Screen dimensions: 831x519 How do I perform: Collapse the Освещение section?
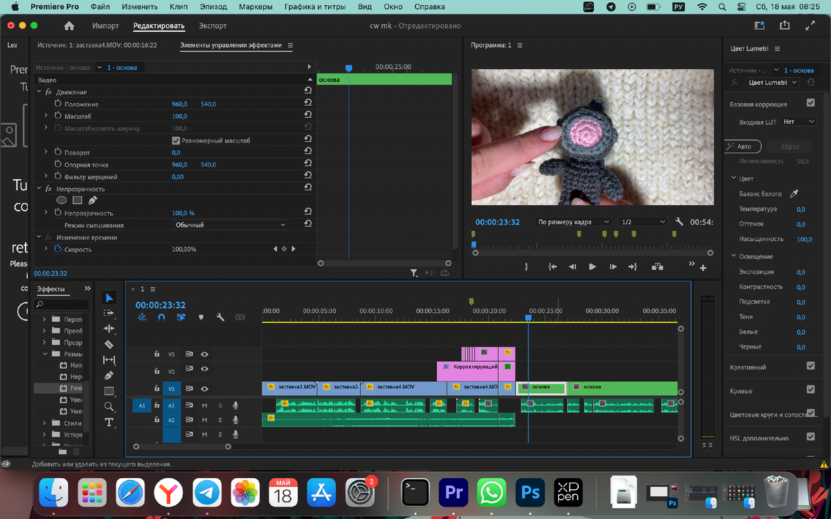pyautogui.click(x=733, y=257)
